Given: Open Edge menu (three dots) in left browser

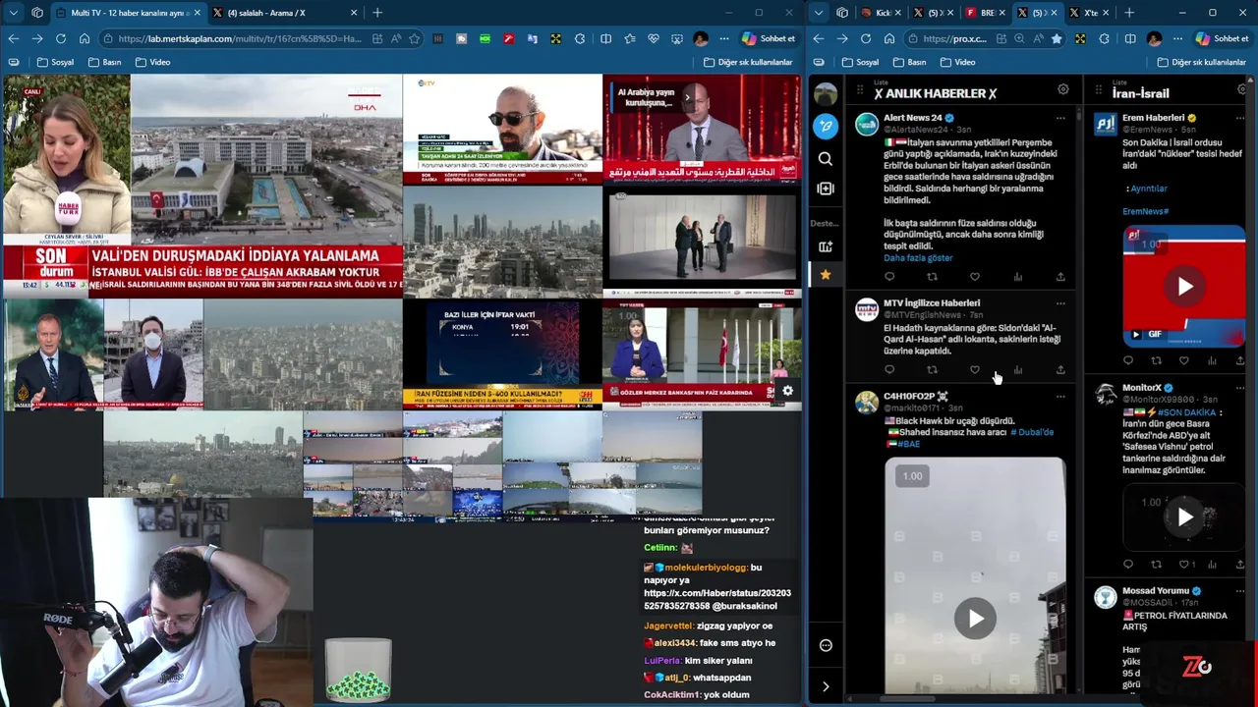Looking at the screenshot, I should point(724,38).
